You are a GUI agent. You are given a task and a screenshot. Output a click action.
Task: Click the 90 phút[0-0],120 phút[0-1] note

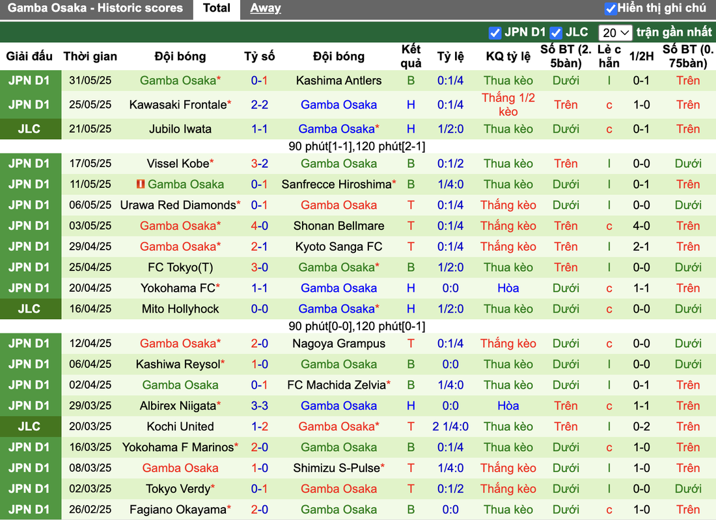pos(357,326)
